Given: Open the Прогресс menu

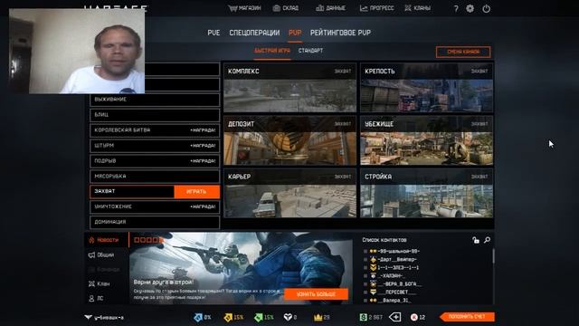Looking at the screenshot, I should 376,8.
